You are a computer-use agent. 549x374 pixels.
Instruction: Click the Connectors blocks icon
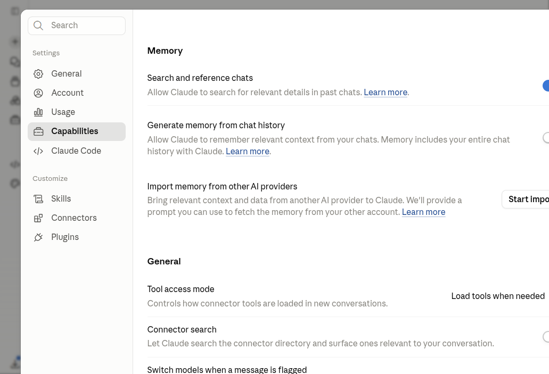pyautogui.click(x=38, y=218)
